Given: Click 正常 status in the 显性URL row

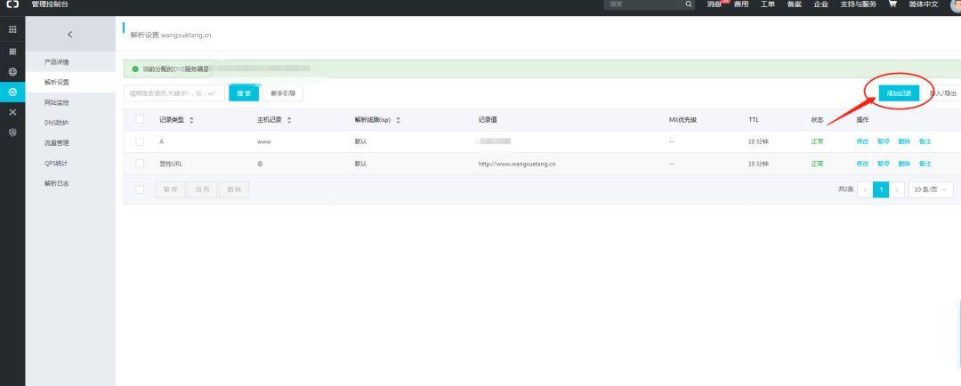Looking at the screenshot, I should pos(817,164).
